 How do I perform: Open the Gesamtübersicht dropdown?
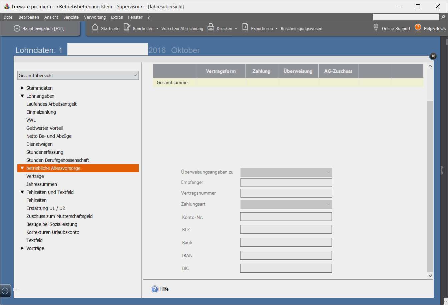78,75
